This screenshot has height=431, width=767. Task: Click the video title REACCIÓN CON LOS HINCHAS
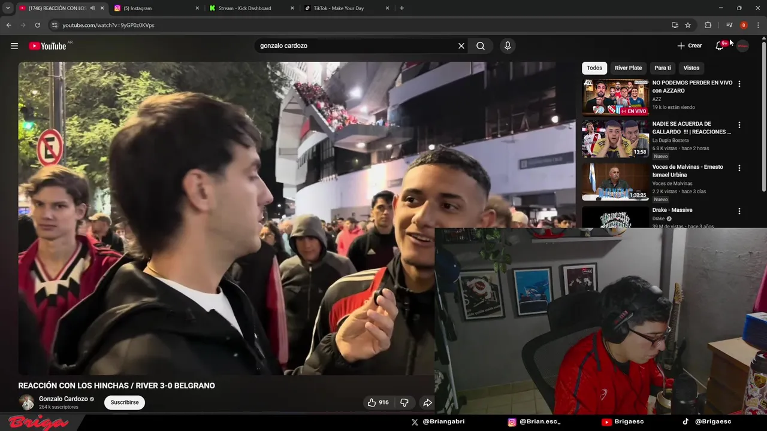click(x=116, y=386)
